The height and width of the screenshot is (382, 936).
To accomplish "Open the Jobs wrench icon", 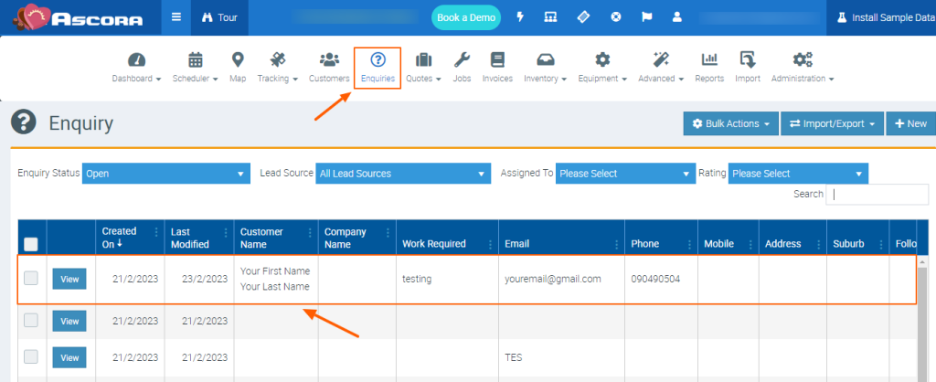I will [462, 61].
